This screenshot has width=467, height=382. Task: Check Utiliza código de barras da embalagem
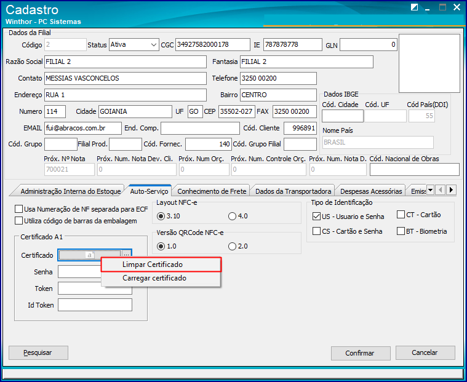(18, 221)
